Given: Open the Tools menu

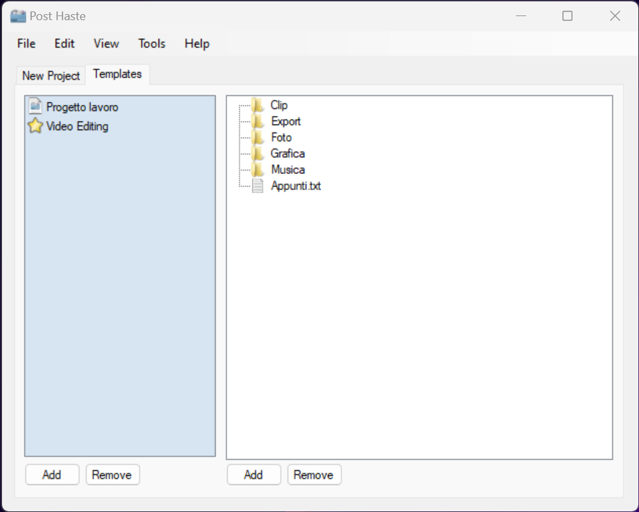Looking at the screenshot, I should click(152, 44).
